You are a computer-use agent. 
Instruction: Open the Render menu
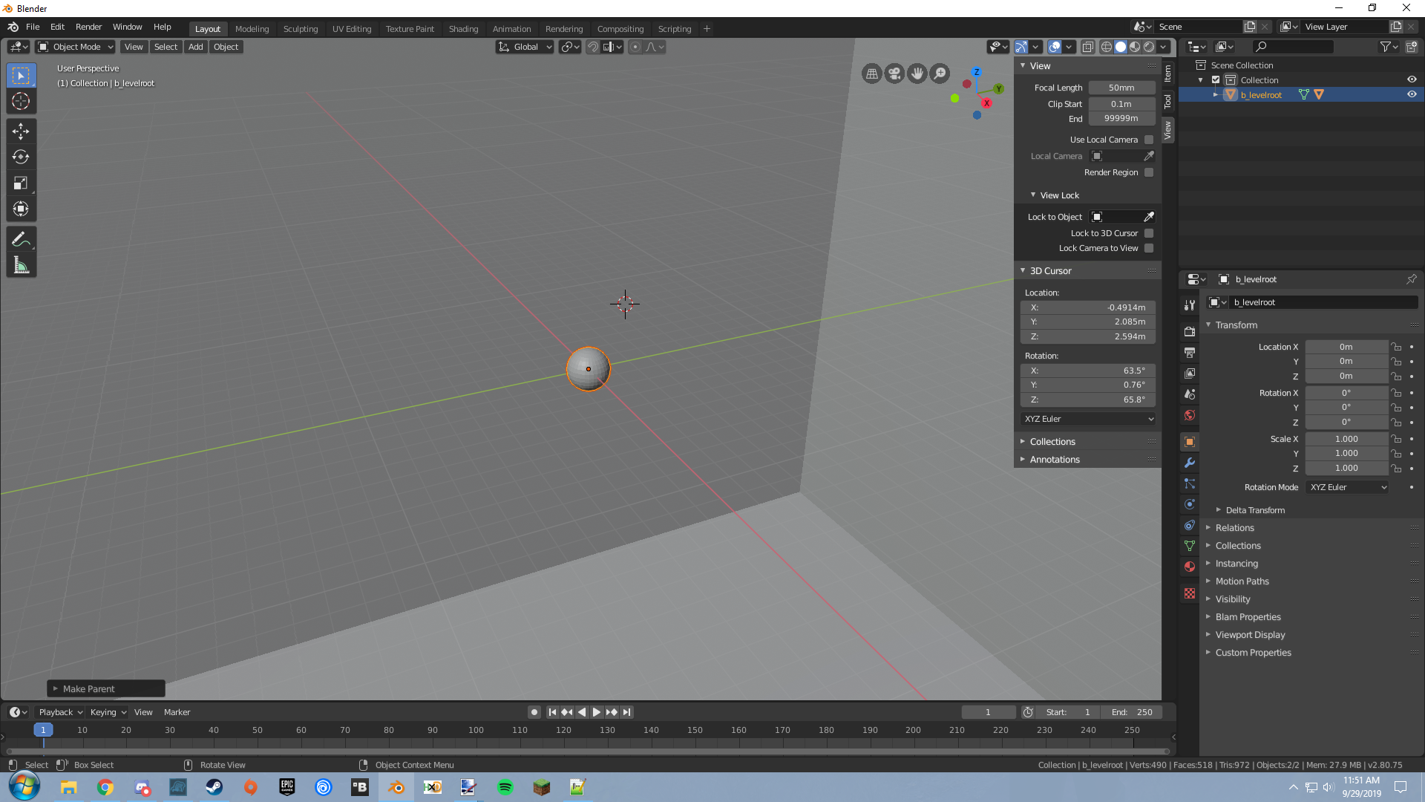tap(88, 27)
